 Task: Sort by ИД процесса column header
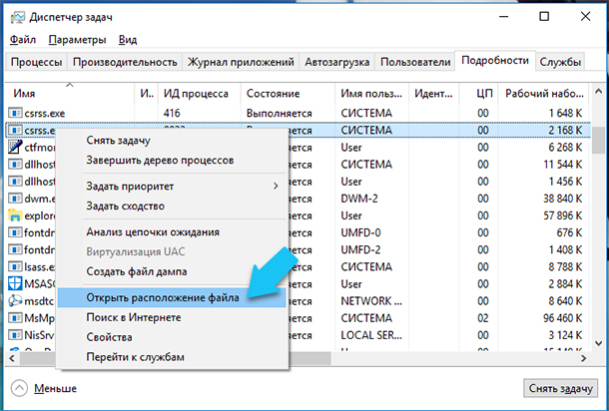coord(200,93)
